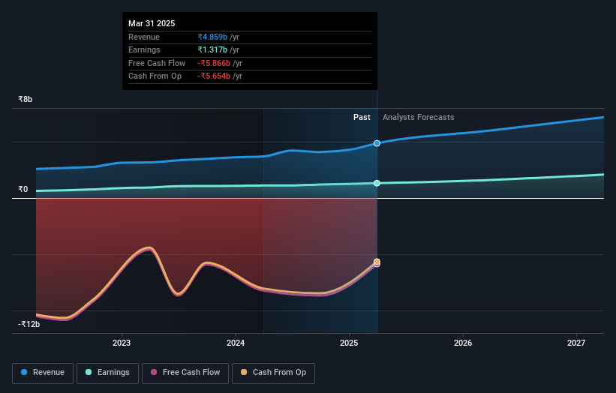The image size is (616, 393).
Task: Click the Revenue label in tooltip
Action: (144, 37)
